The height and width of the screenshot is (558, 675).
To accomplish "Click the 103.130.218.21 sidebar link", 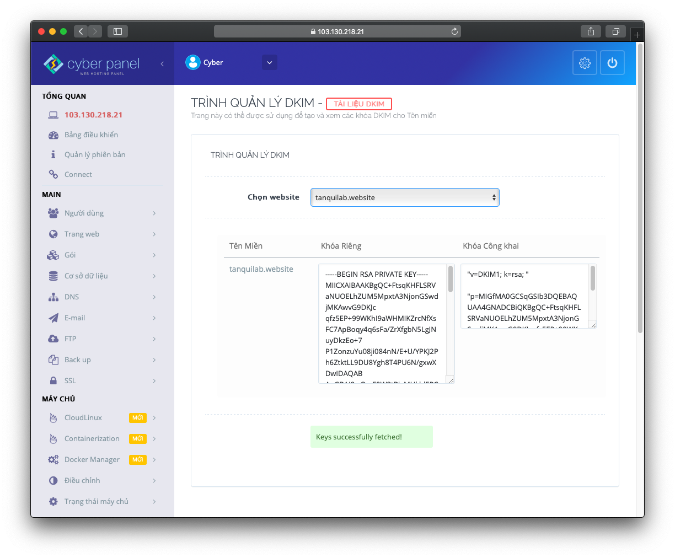I will [x=93, y=115].
